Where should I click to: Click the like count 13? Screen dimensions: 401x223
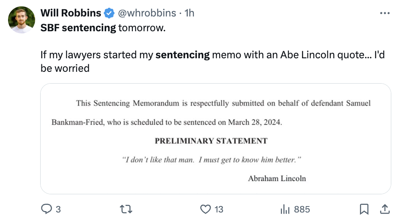219,209
